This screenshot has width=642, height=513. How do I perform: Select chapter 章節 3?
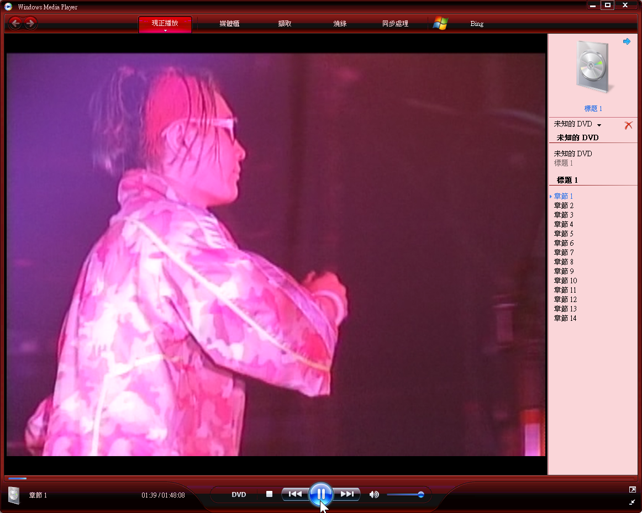pyautogui.click(x=564, y=215)
